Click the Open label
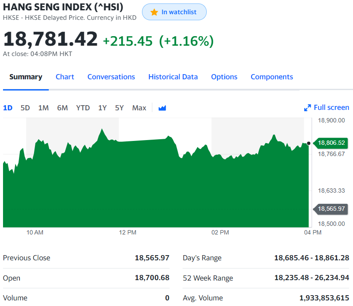The image size is (353, 306). pos(12,278)
